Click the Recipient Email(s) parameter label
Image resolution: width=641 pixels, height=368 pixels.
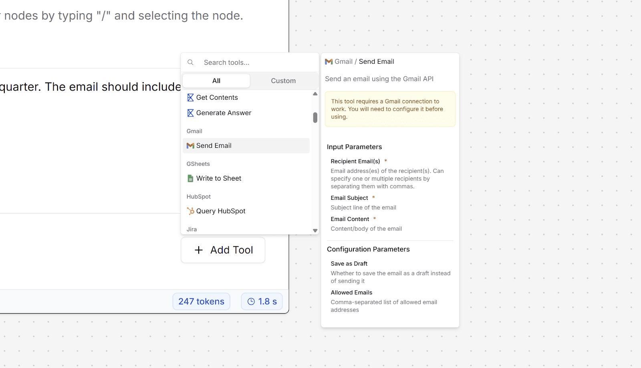point(355,161)
